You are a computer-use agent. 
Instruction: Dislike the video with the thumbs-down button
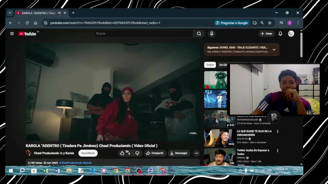click(x=137, y=153)
